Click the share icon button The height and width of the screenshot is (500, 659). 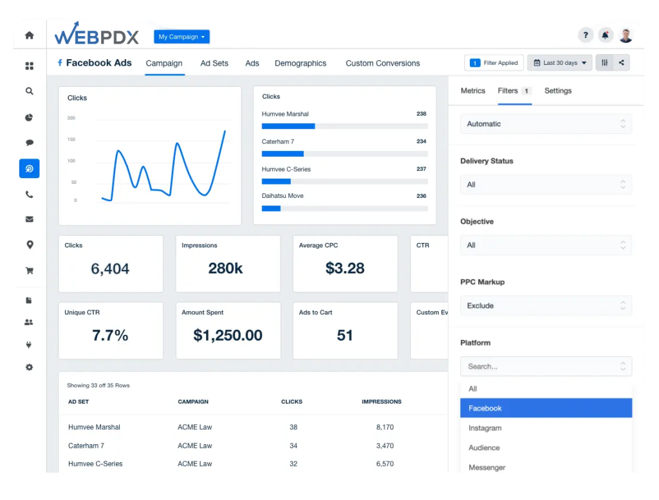coord(621,63)
